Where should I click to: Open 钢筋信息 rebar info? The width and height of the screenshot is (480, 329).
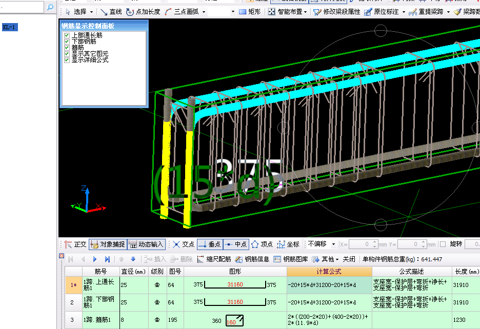pyautogui.click(x=252, y=259)
